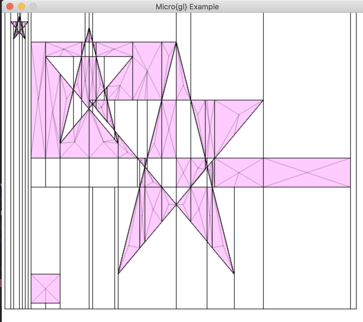Minimize the window with yellow button

coord(21,6)
